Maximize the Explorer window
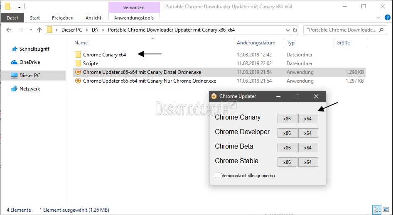Screen dimensions: 393x215 (x=364, y=7)
